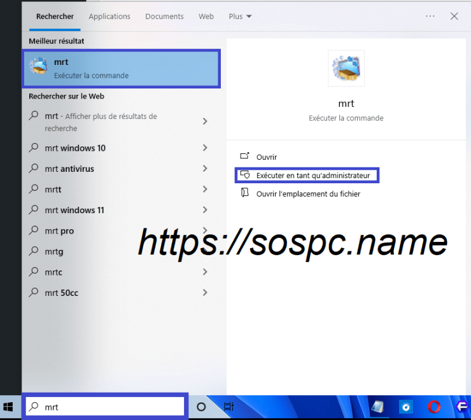This screenshot has width=471, height=420.
Task: Expand the 'mrt windows 11' suggestion arrow
Action: 205,210
